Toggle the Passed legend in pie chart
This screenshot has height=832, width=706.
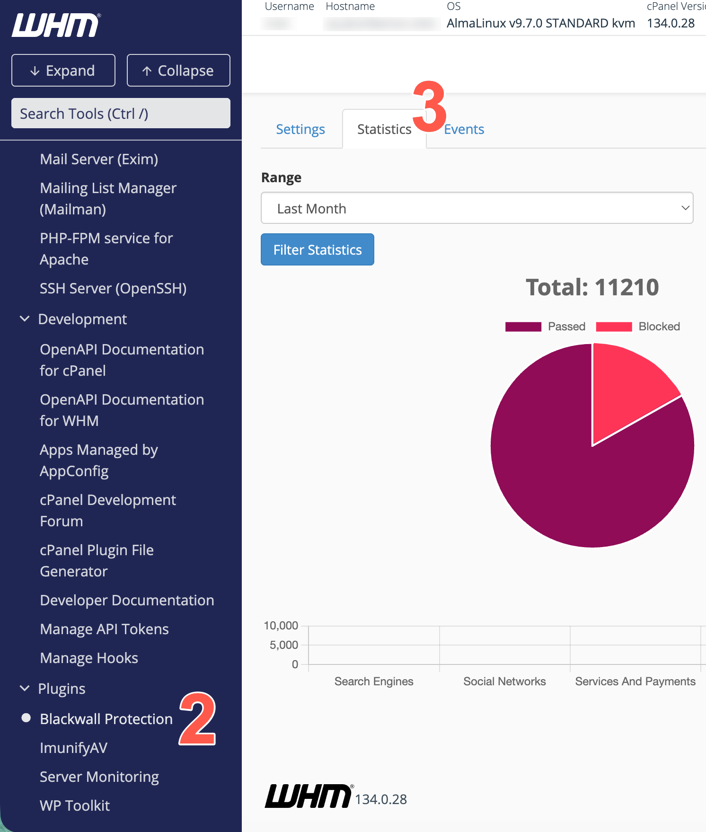pyautogui.click(x=545, y=327)
